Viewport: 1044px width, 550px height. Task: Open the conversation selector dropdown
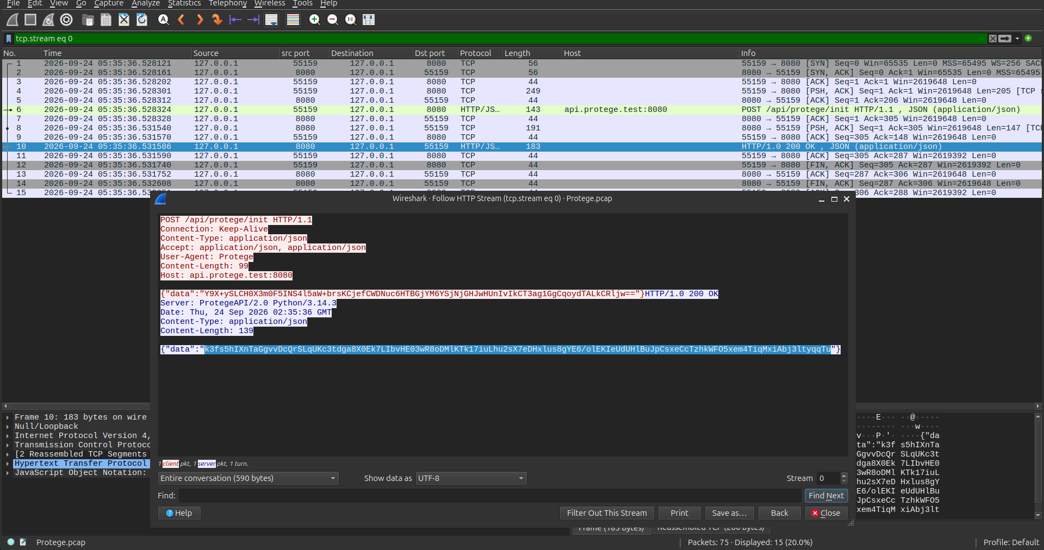point(248,478)
